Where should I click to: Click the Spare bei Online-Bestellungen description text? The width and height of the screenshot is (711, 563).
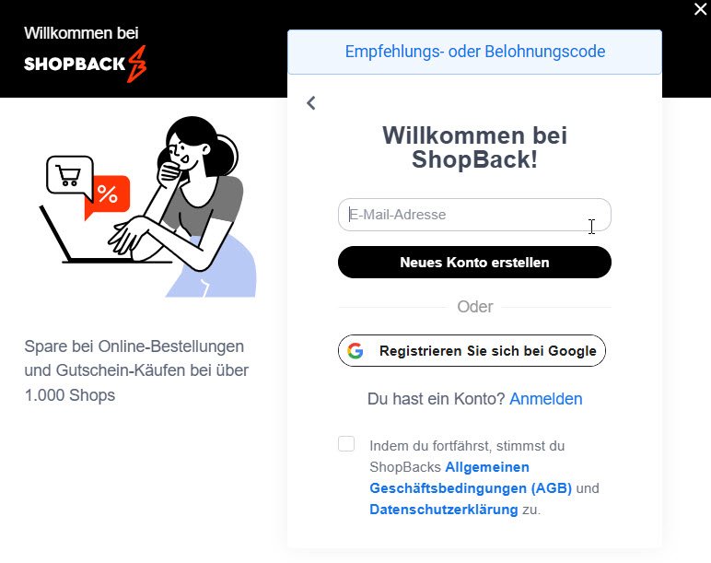136,370
